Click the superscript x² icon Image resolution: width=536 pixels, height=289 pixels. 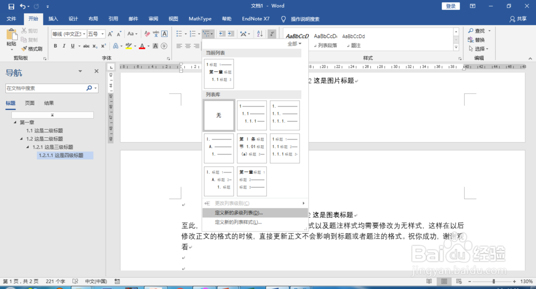tap(103, 46)
